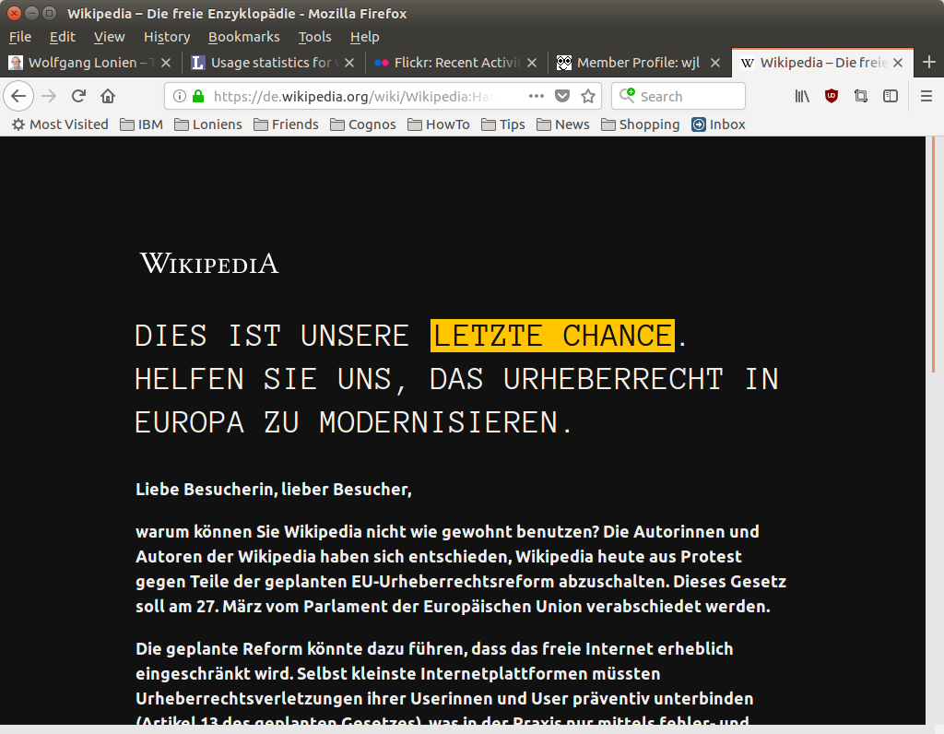This screenshot has height=734, width=944.
Task: Click the search engine magnifier icon
Action: pyautogui.click(x=627, y=95)
